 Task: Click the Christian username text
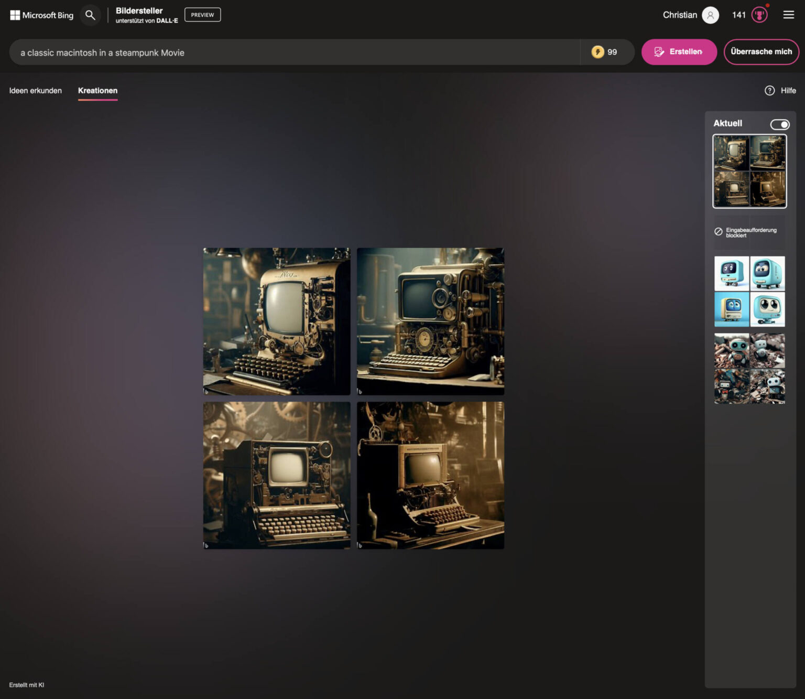680,15
